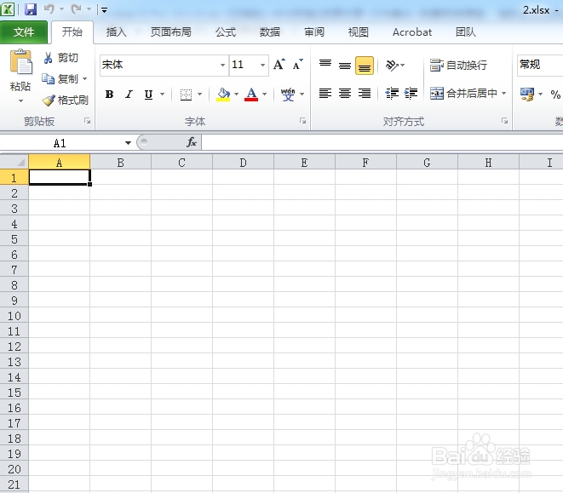
Task: Click the Excel application icon in title bar
Action: 8,9
